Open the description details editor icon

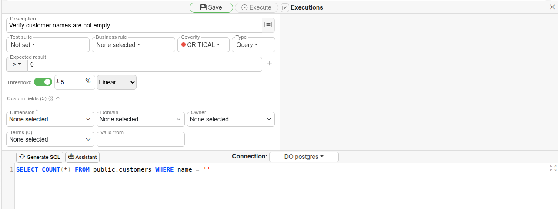click(268, 25)
